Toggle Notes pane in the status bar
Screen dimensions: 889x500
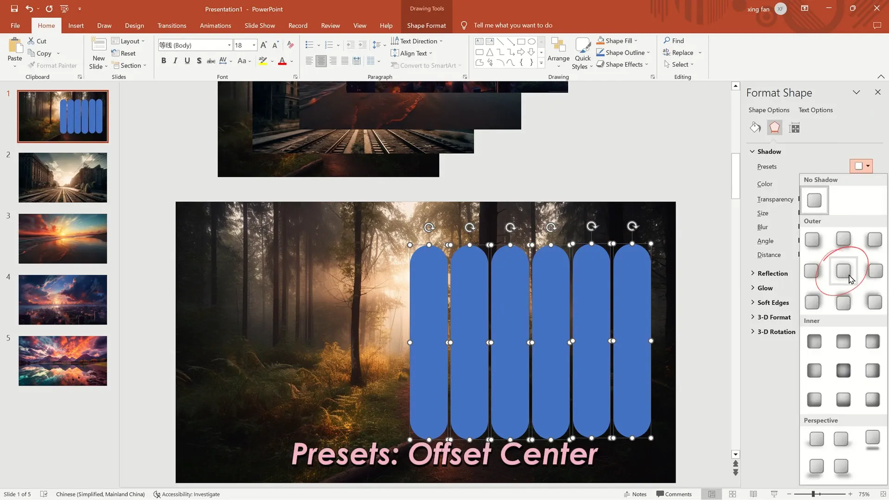click(635, 494)
